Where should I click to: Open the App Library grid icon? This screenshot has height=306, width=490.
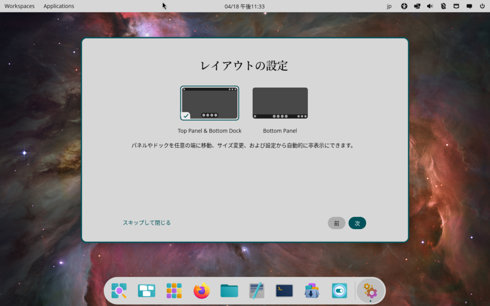point(174,291)
